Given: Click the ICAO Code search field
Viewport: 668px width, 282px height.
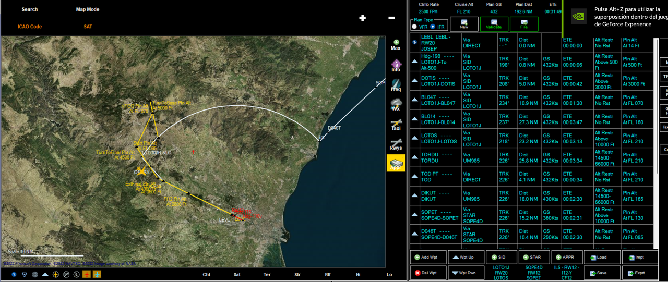Looking at the screenshot, I should click(29, 27).
